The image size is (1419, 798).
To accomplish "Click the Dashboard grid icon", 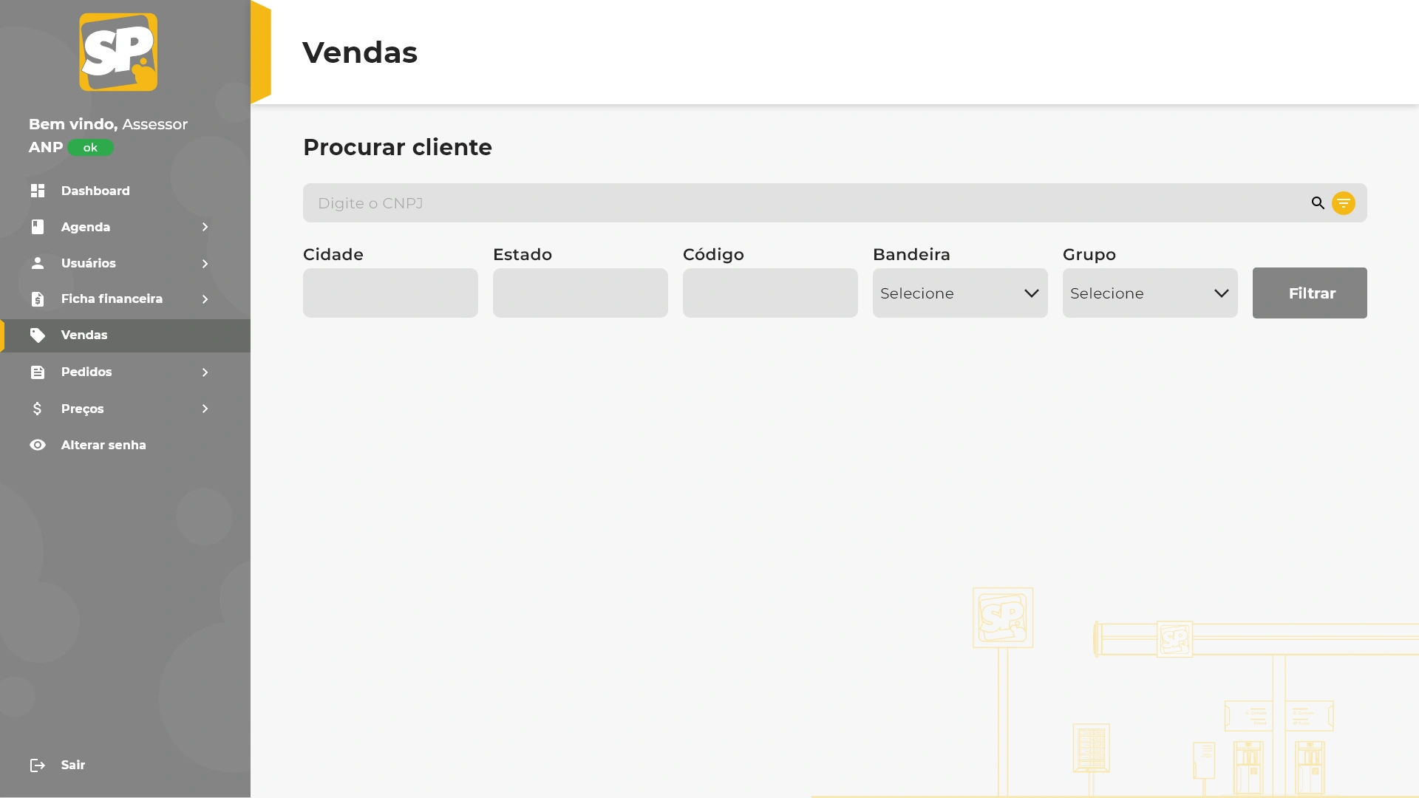I will [38, 191].
